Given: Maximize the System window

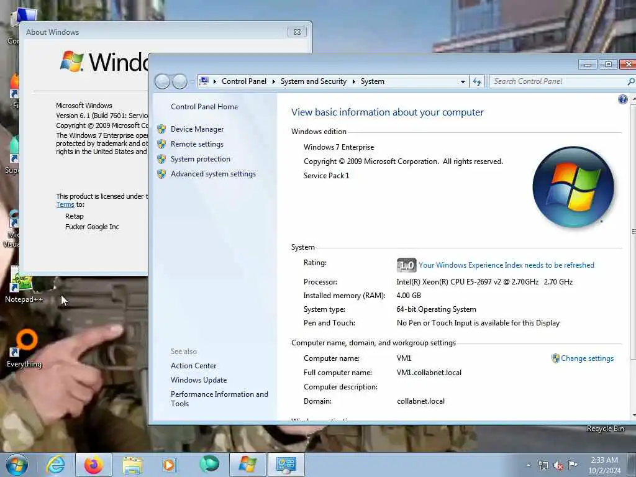Looking at the screenshot, I should [x=608, y=64].
